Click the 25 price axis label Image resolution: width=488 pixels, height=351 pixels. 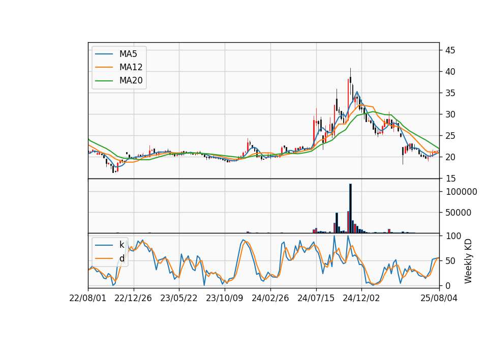pos(450,136)
